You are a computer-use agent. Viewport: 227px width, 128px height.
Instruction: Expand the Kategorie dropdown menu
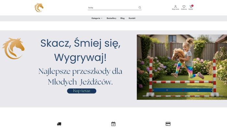coord(97,18)
